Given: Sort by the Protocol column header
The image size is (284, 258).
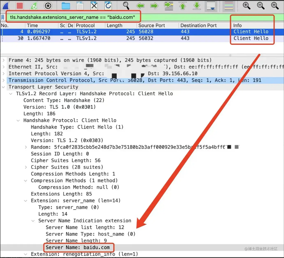Looking at the screenshot, I should [x=89, y=25].
